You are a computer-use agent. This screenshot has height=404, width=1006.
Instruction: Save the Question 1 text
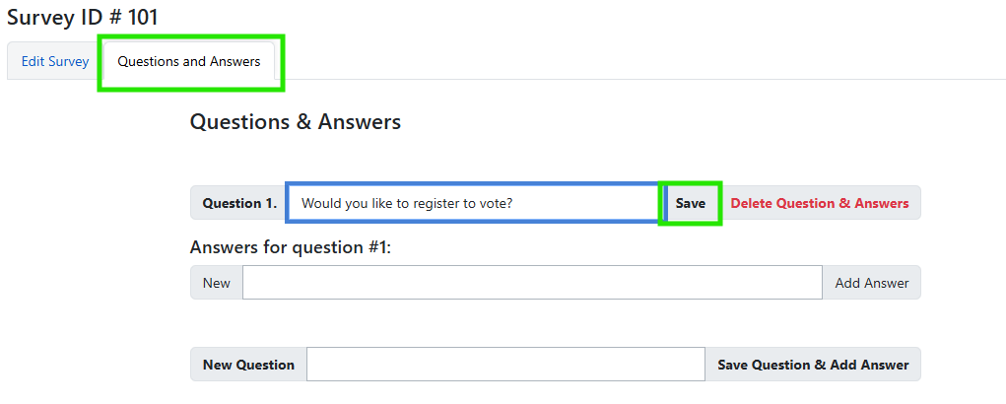point(690,203)
